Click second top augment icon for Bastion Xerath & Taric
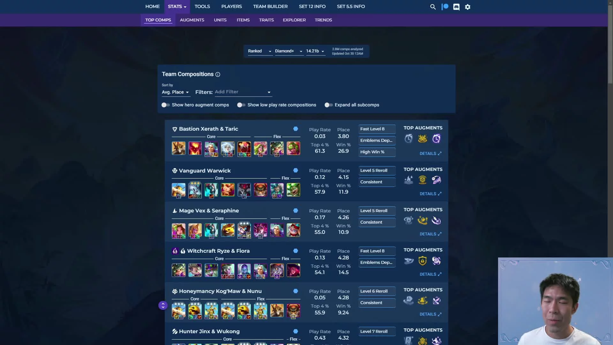 tap(422, 139)
